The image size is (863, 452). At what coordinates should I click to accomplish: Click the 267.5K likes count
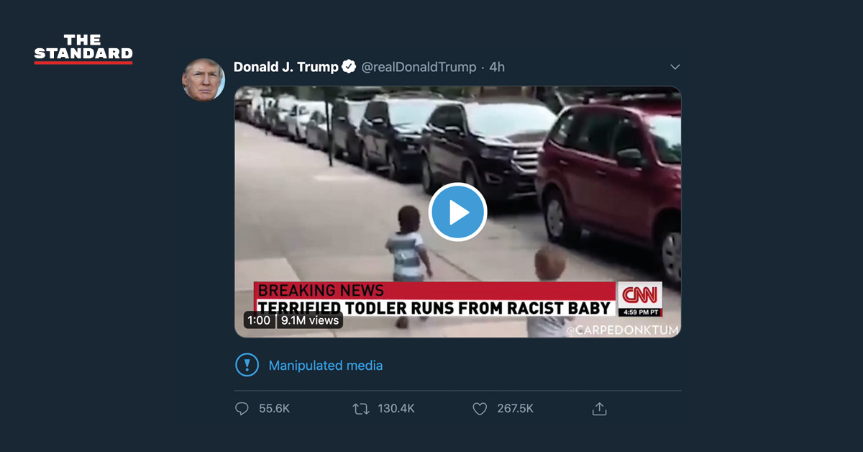click(x=515, y=409)
